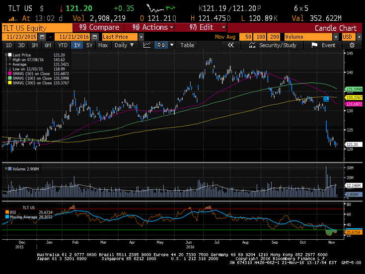Click the Val 352.622M readout
This screenshot has width=365, height=274.
[x=317, y=18]
